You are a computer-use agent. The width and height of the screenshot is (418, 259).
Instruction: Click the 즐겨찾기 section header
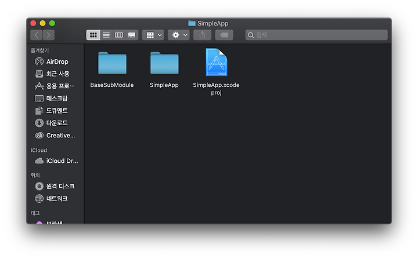[39, 50]
